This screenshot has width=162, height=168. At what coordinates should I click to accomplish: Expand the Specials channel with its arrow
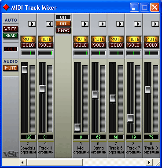tap(32, 24)
